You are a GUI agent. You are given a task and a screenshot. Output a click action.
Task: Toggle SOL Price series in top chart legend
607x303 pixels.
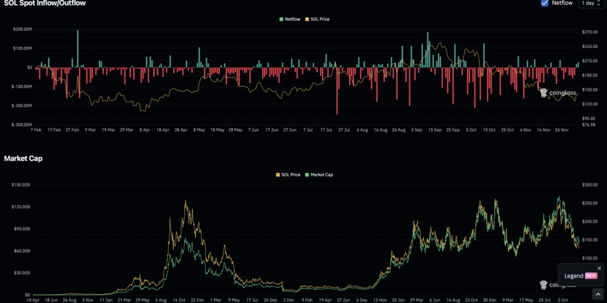317,20
